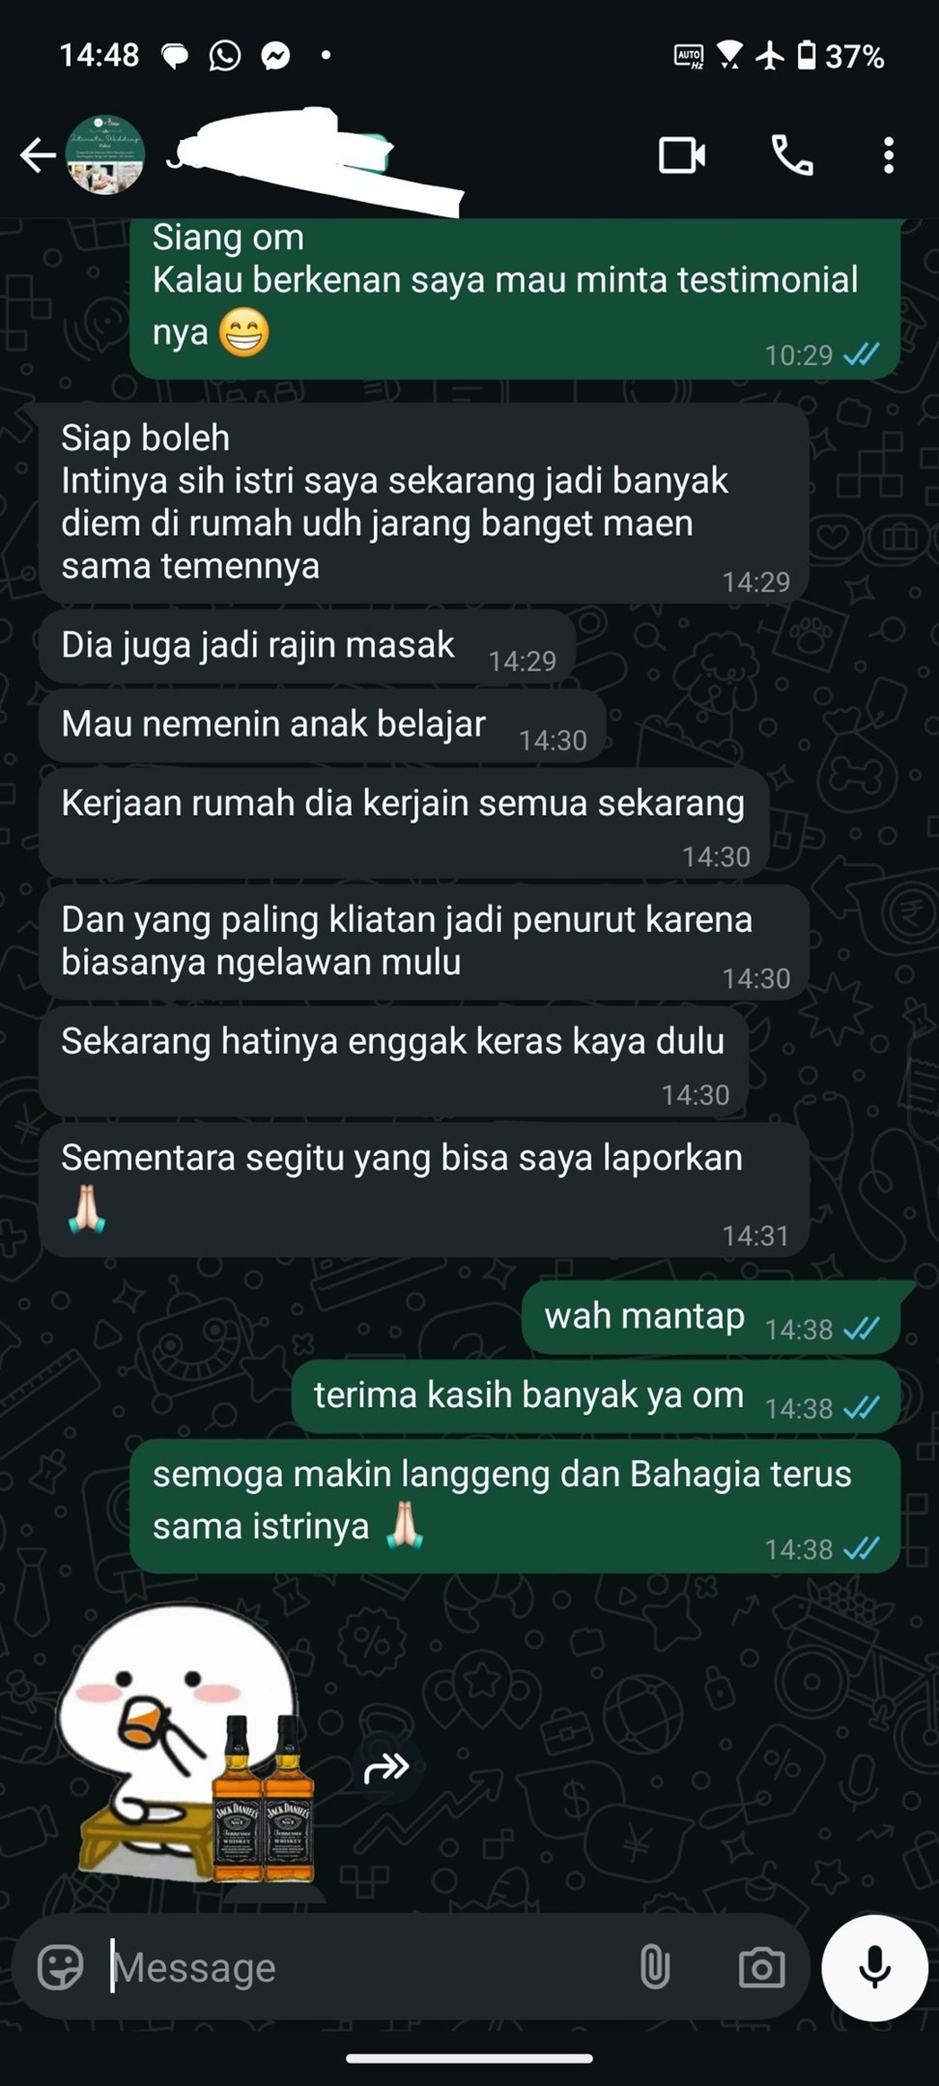
Task: Start a video call
Action: (x=681, y=155)
